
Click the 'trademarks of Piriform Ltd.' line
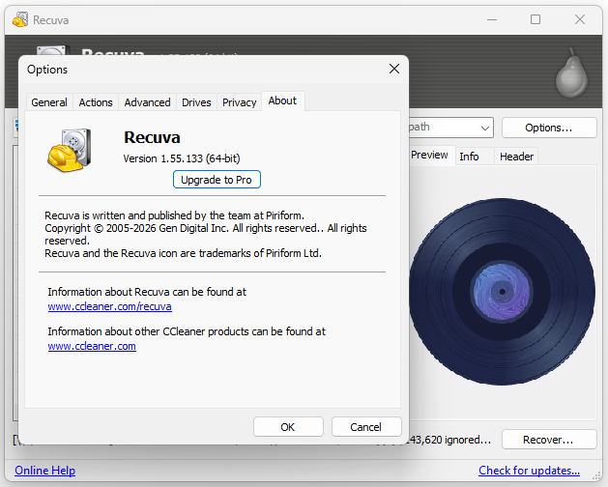point(183,253)
